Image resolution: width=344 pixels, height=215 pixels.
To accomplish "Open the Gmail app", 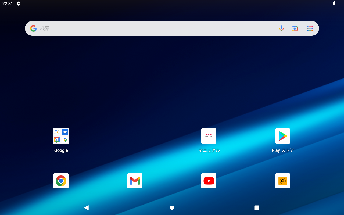I will point(135,181).
